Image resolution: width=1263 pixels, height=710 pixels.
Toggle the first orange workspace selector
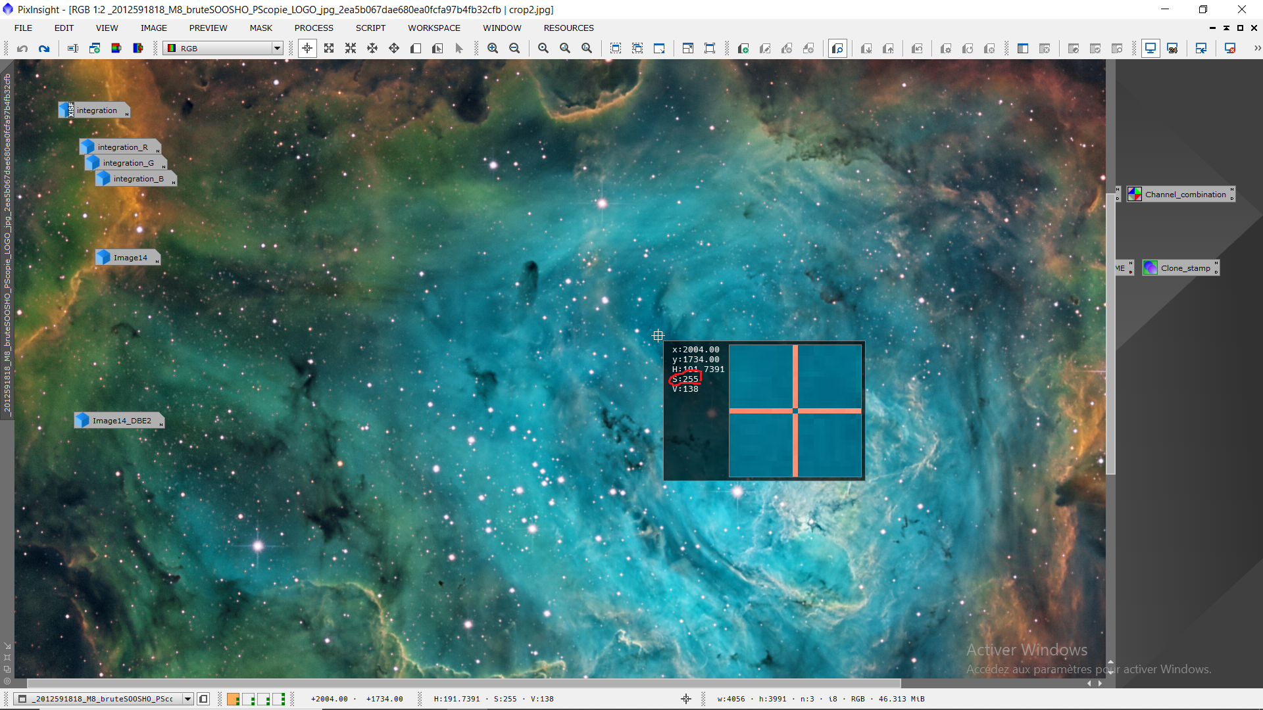[233, 699]
